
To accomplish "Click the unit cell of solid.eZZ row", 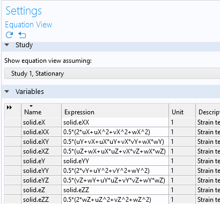I will point(182,200).
